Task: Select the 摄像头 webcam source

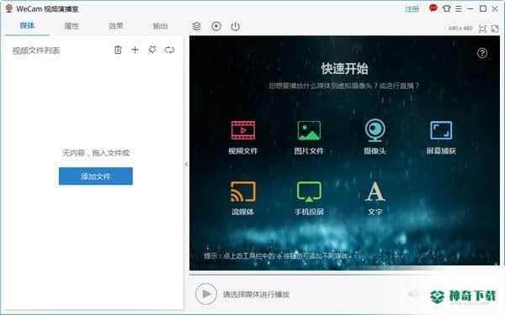Action: [x=375, y=137]
